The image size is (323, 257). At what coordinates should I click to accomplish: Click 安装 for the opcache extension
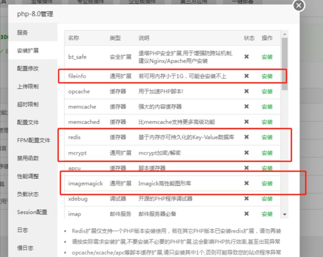[267, 92]
